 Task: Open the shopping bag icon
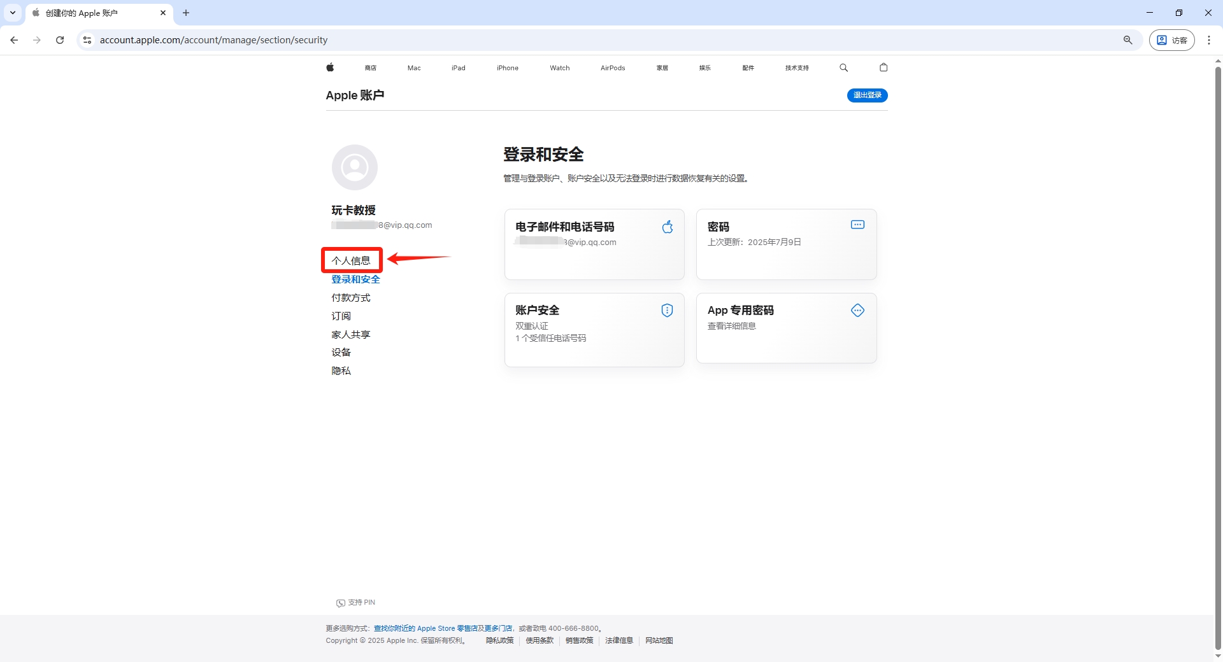[x=883, y=67]
